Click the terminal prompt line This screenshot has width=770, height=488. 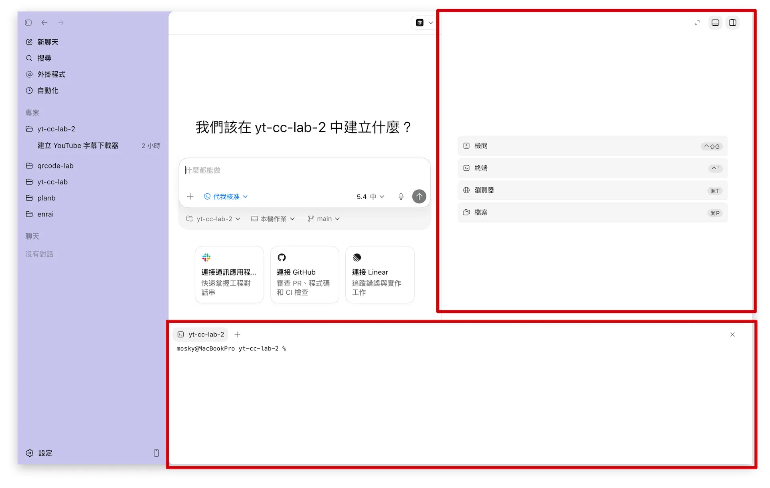tap(231, 348)
